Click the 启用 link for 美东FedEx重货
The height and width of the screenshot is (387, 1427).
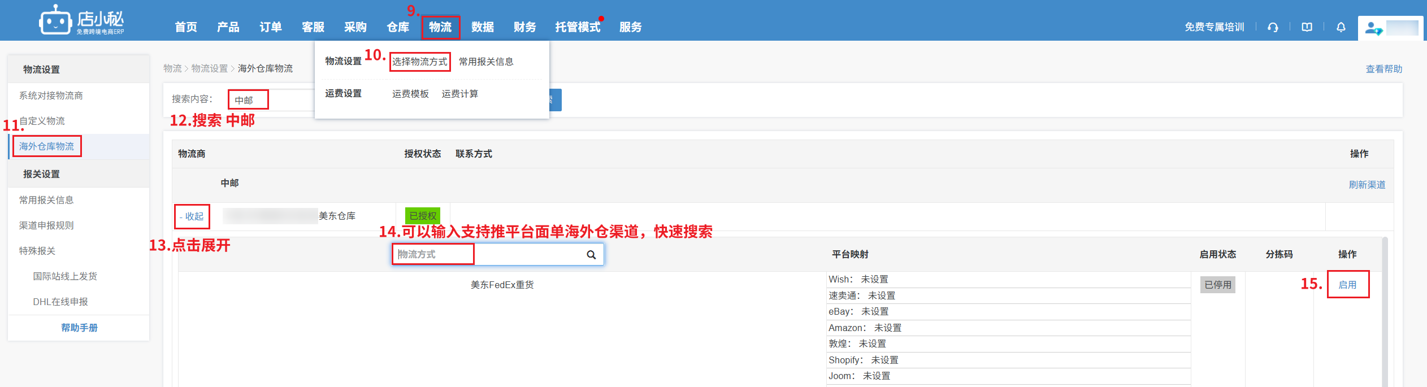(1347, 285)
